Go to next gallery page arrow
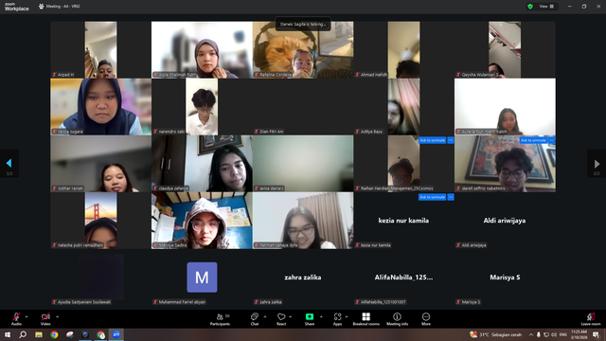 tap(597, 163)
